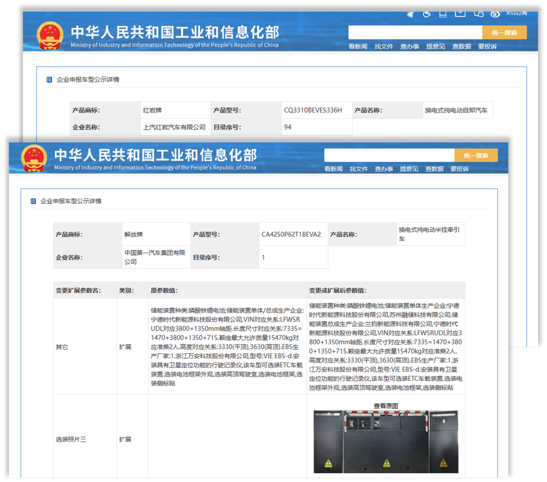The image size is (547, 482).
Task: Select the accessibility icon in the top bar
Action: [427, 14]
